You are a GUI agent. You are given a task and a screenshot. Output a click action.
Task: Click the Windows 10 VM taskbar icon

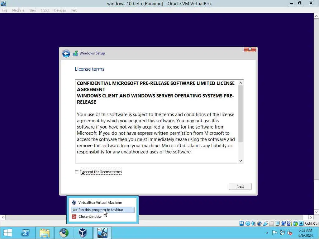102,233
